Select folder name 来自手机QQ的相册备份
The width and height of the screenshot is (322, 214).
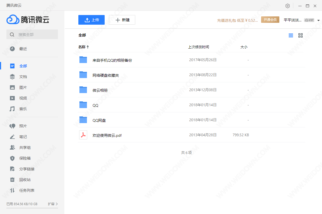click(112, 60)
